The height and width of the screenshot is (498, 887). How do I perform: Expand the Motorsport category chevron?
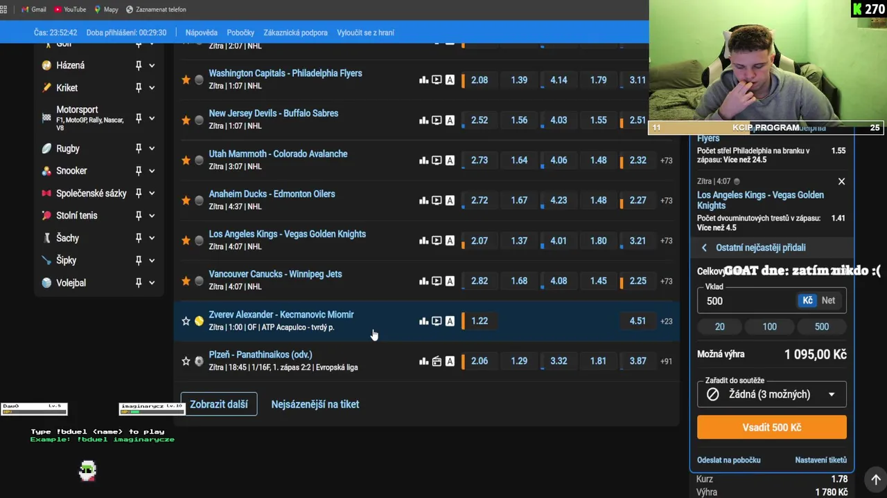[152, 118]
